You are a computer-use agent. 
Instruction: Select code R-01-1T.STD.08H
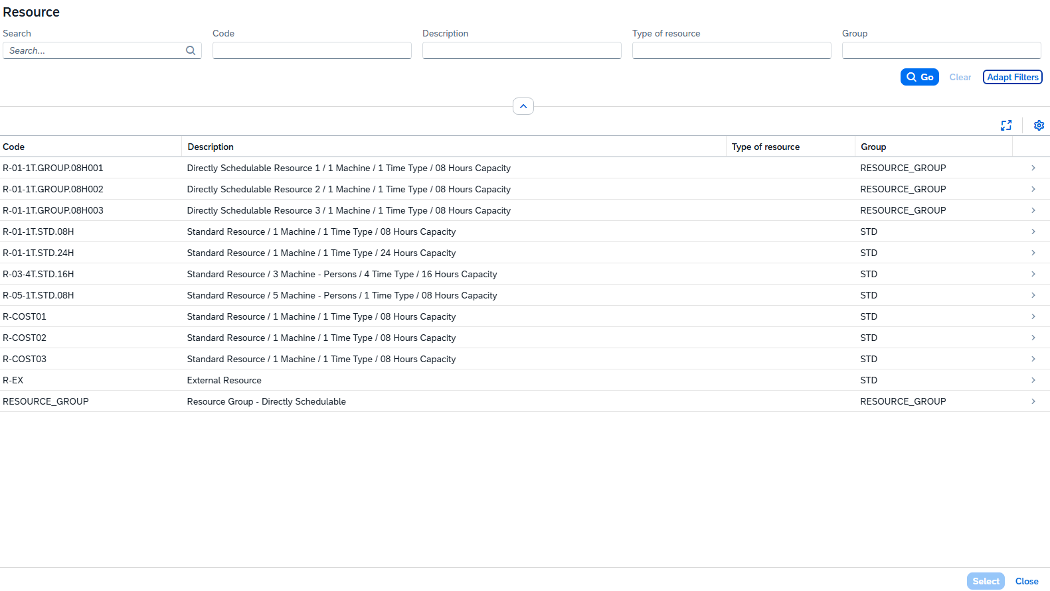(39, 231)
